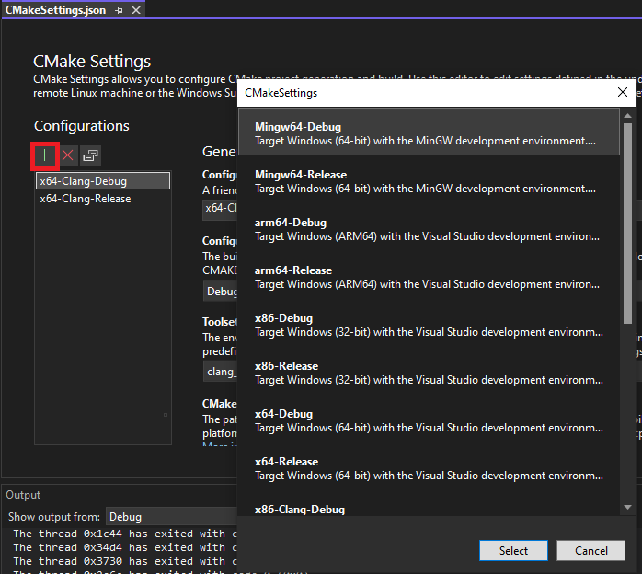642x574 pixels.
Task: Close the CMakeSettings dialog with X
Action: click(x=623, y=93)
